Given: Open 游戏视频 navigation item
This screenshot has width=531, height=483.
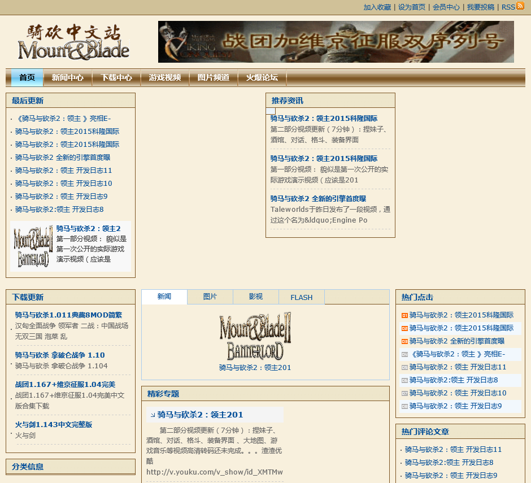Looking at the screenshot, I should click(x=165, y=77).
